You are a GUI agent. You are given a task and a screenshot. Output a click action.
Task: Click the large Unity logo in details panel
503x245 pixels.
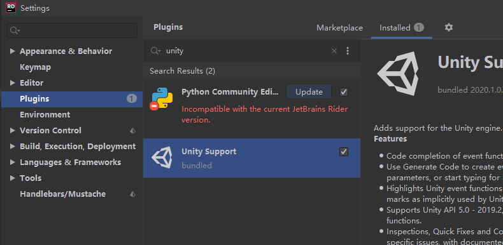398,74
